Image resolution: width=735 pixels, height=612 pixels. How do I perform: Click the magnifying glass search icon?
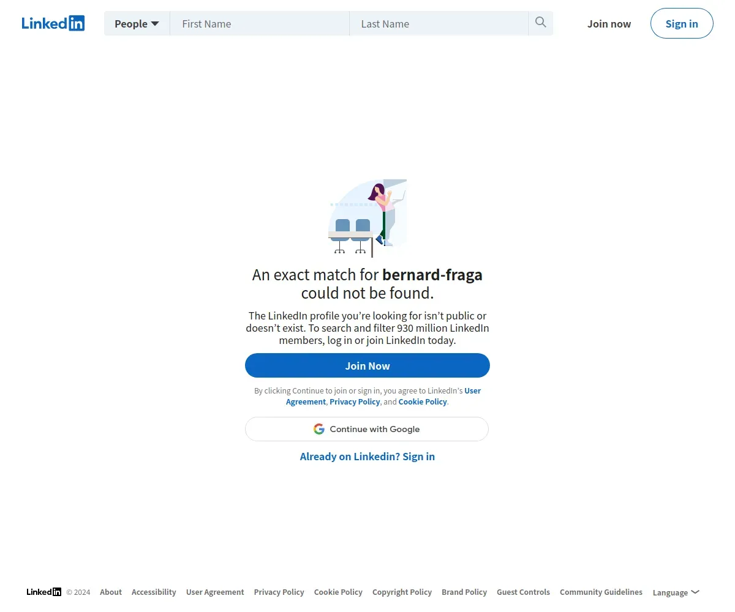coord(540,23)
